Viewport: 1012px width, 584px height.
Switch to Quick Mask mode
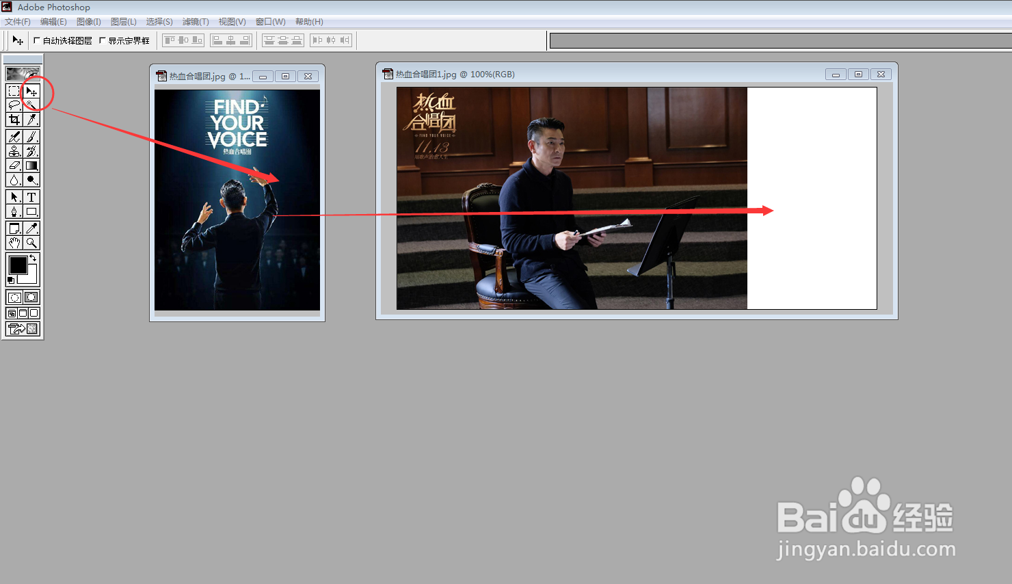[31, 297]
